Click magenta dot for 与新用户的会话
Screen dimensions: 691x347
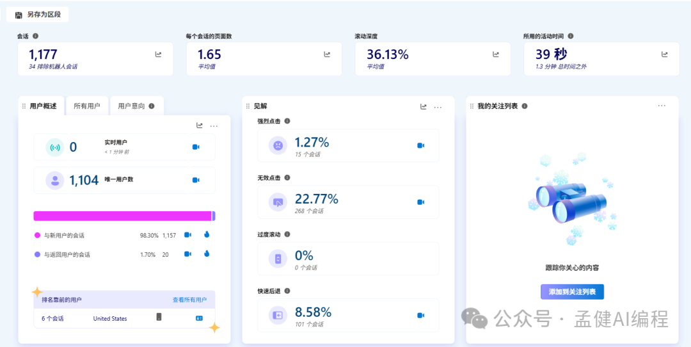(38, 236)
